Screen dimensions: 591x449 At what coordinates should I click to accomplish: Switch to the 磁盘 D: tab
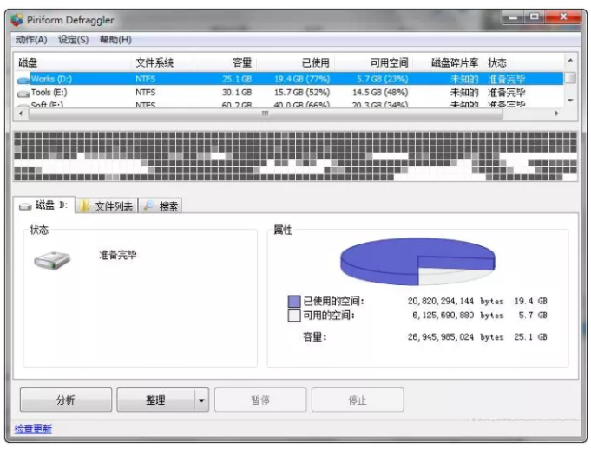point(43,206)
